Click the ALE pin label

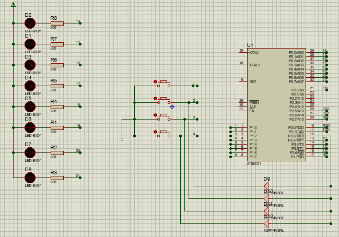click(252, 106)
